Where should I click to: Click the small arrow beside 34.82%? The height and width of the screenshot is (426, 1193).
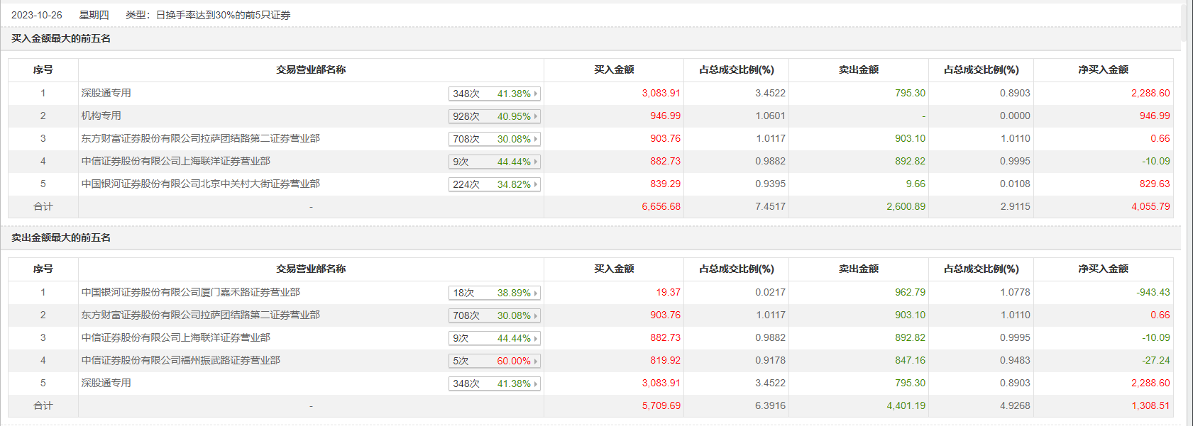click(536, 184)
